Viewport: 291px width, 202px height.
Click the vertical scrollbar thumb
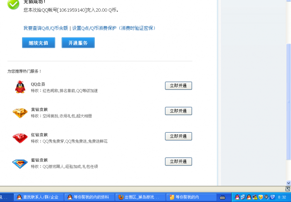pyautogui.click(x=289, y=101)
